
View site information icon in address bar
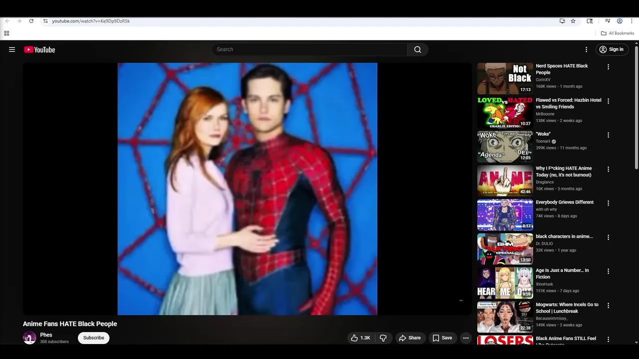click(45, 21)
